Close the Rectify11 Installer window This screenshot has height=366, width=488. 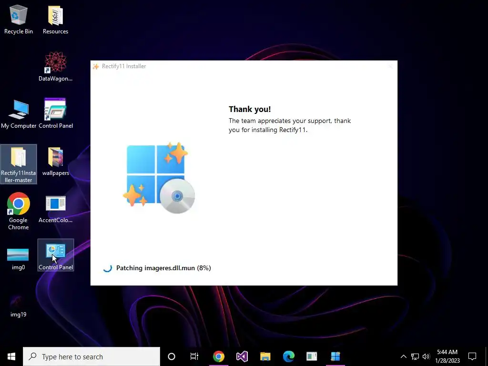pos(390,66)
